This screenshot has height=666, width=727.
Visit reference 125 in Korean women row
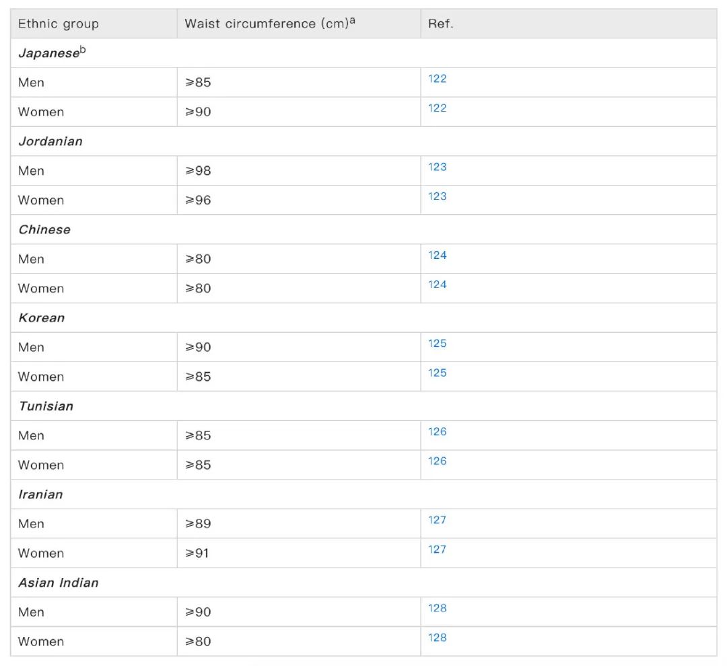(x=437, y=373)
